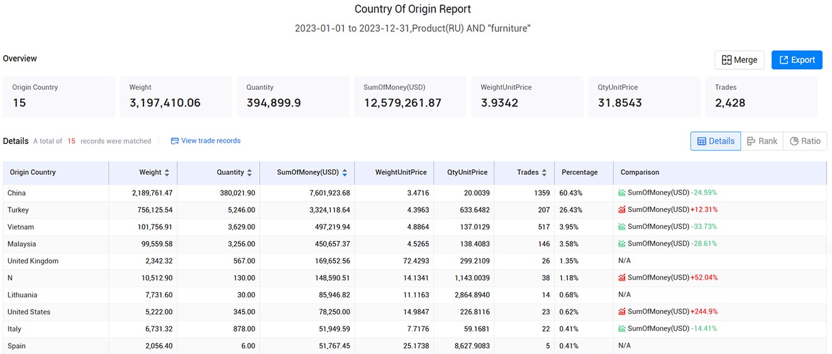Screen dimensions: 832x354
Task: Click the WeightUnitPrice overview card 3.9342
Action: tap(527, 97)
